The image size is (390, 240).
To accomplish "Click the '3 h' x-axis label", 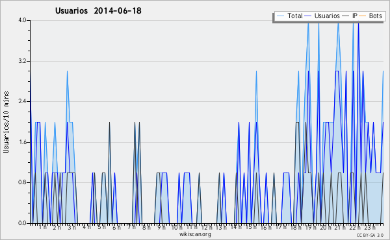I will tap(72, 227).
